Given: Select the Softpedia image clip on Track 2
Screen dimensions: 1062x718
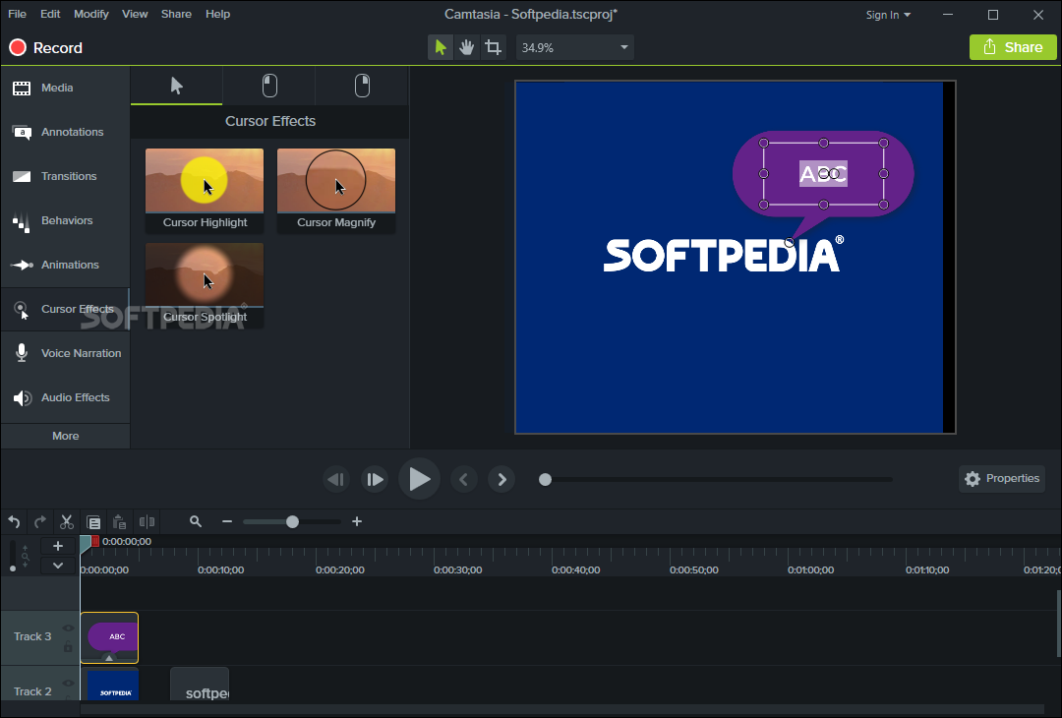Looking at the screenshot, I should (x=109, y=685).
